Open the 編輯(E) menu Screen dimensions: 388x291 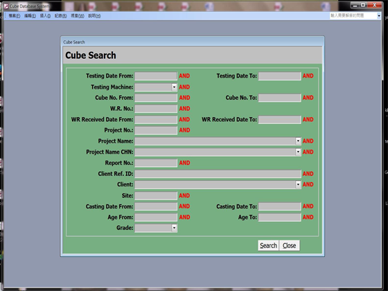pos(30,16)
